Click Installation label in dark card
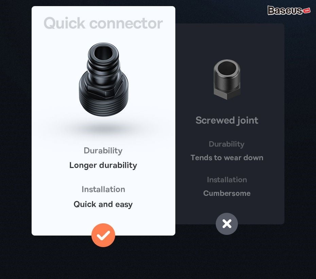 [227, 180]
